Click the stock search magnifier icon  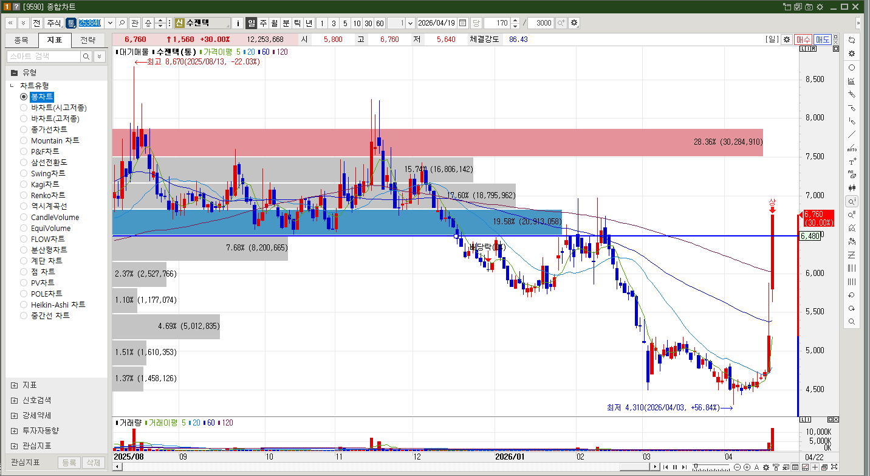click(122, 23)
